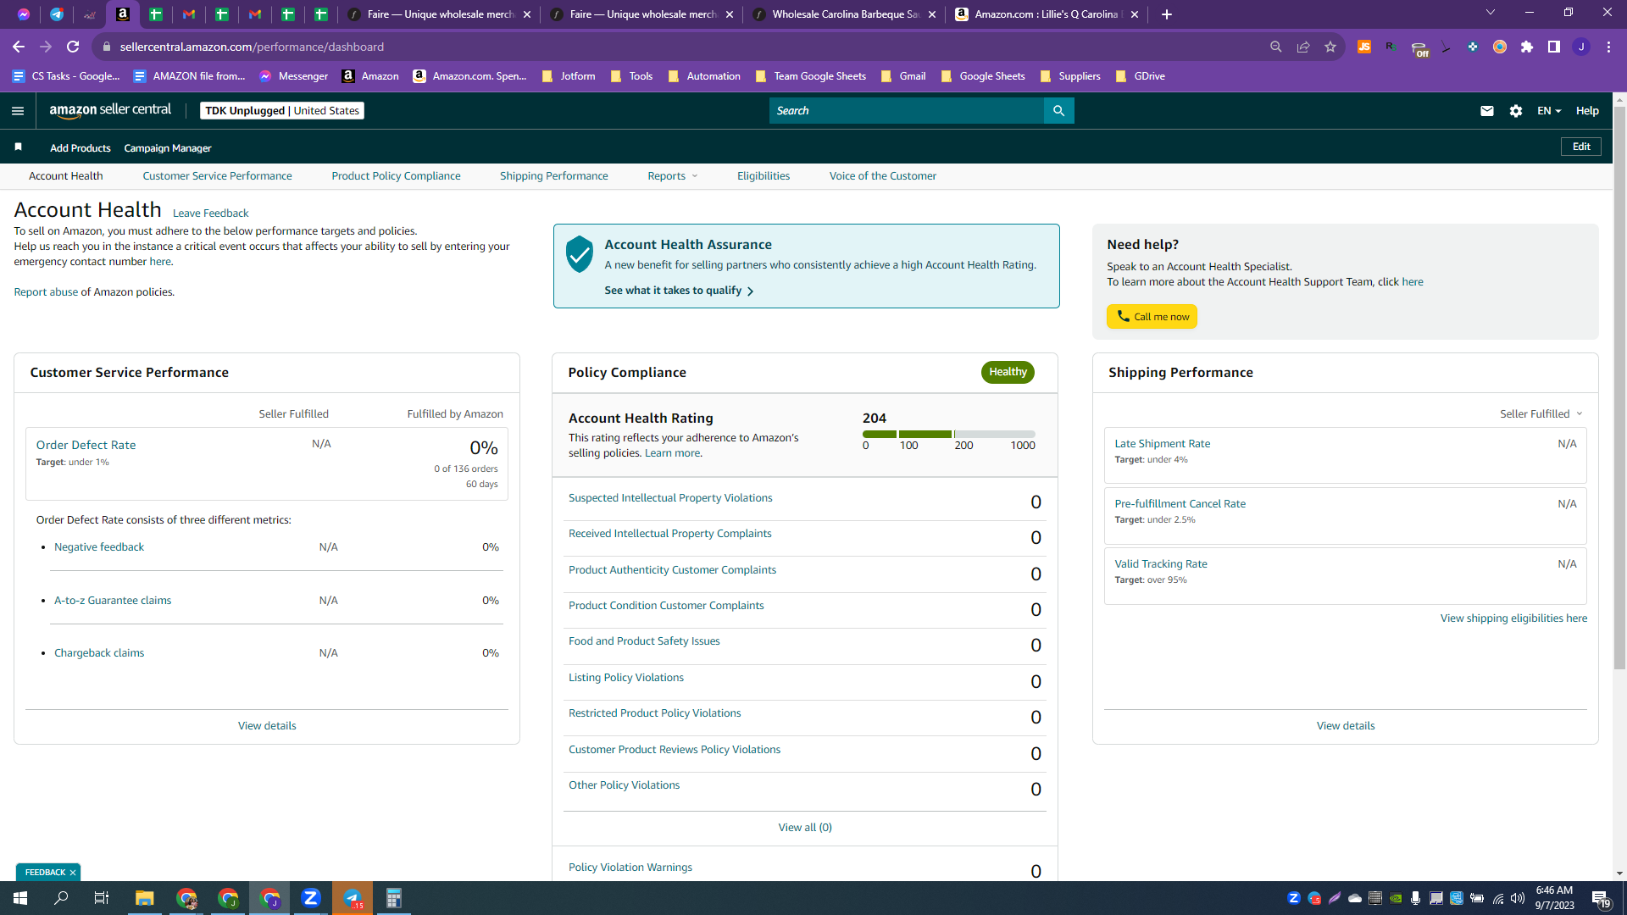Open Calculator from the taskbar
This screenshot has height=915, width=1627.
(394, 898)
